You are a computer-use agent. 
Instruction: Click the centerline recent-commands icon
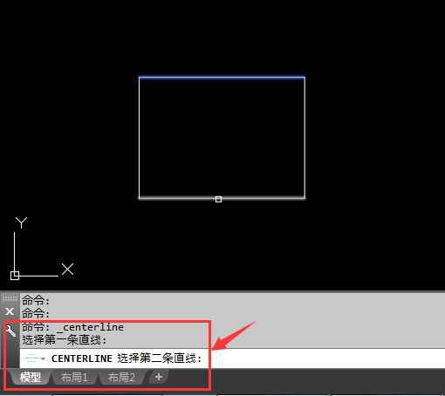[x=31, y=358]
